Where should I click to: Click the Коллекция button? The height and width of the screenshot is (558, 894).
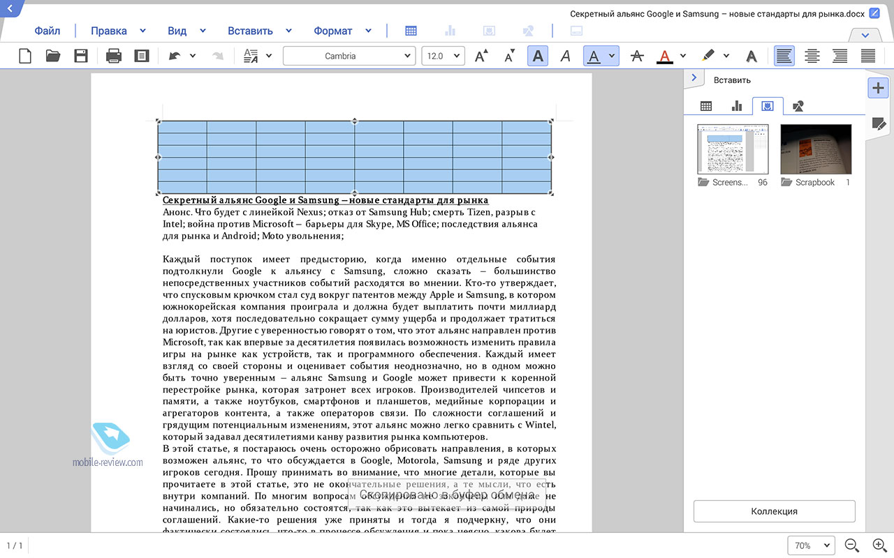774,511
